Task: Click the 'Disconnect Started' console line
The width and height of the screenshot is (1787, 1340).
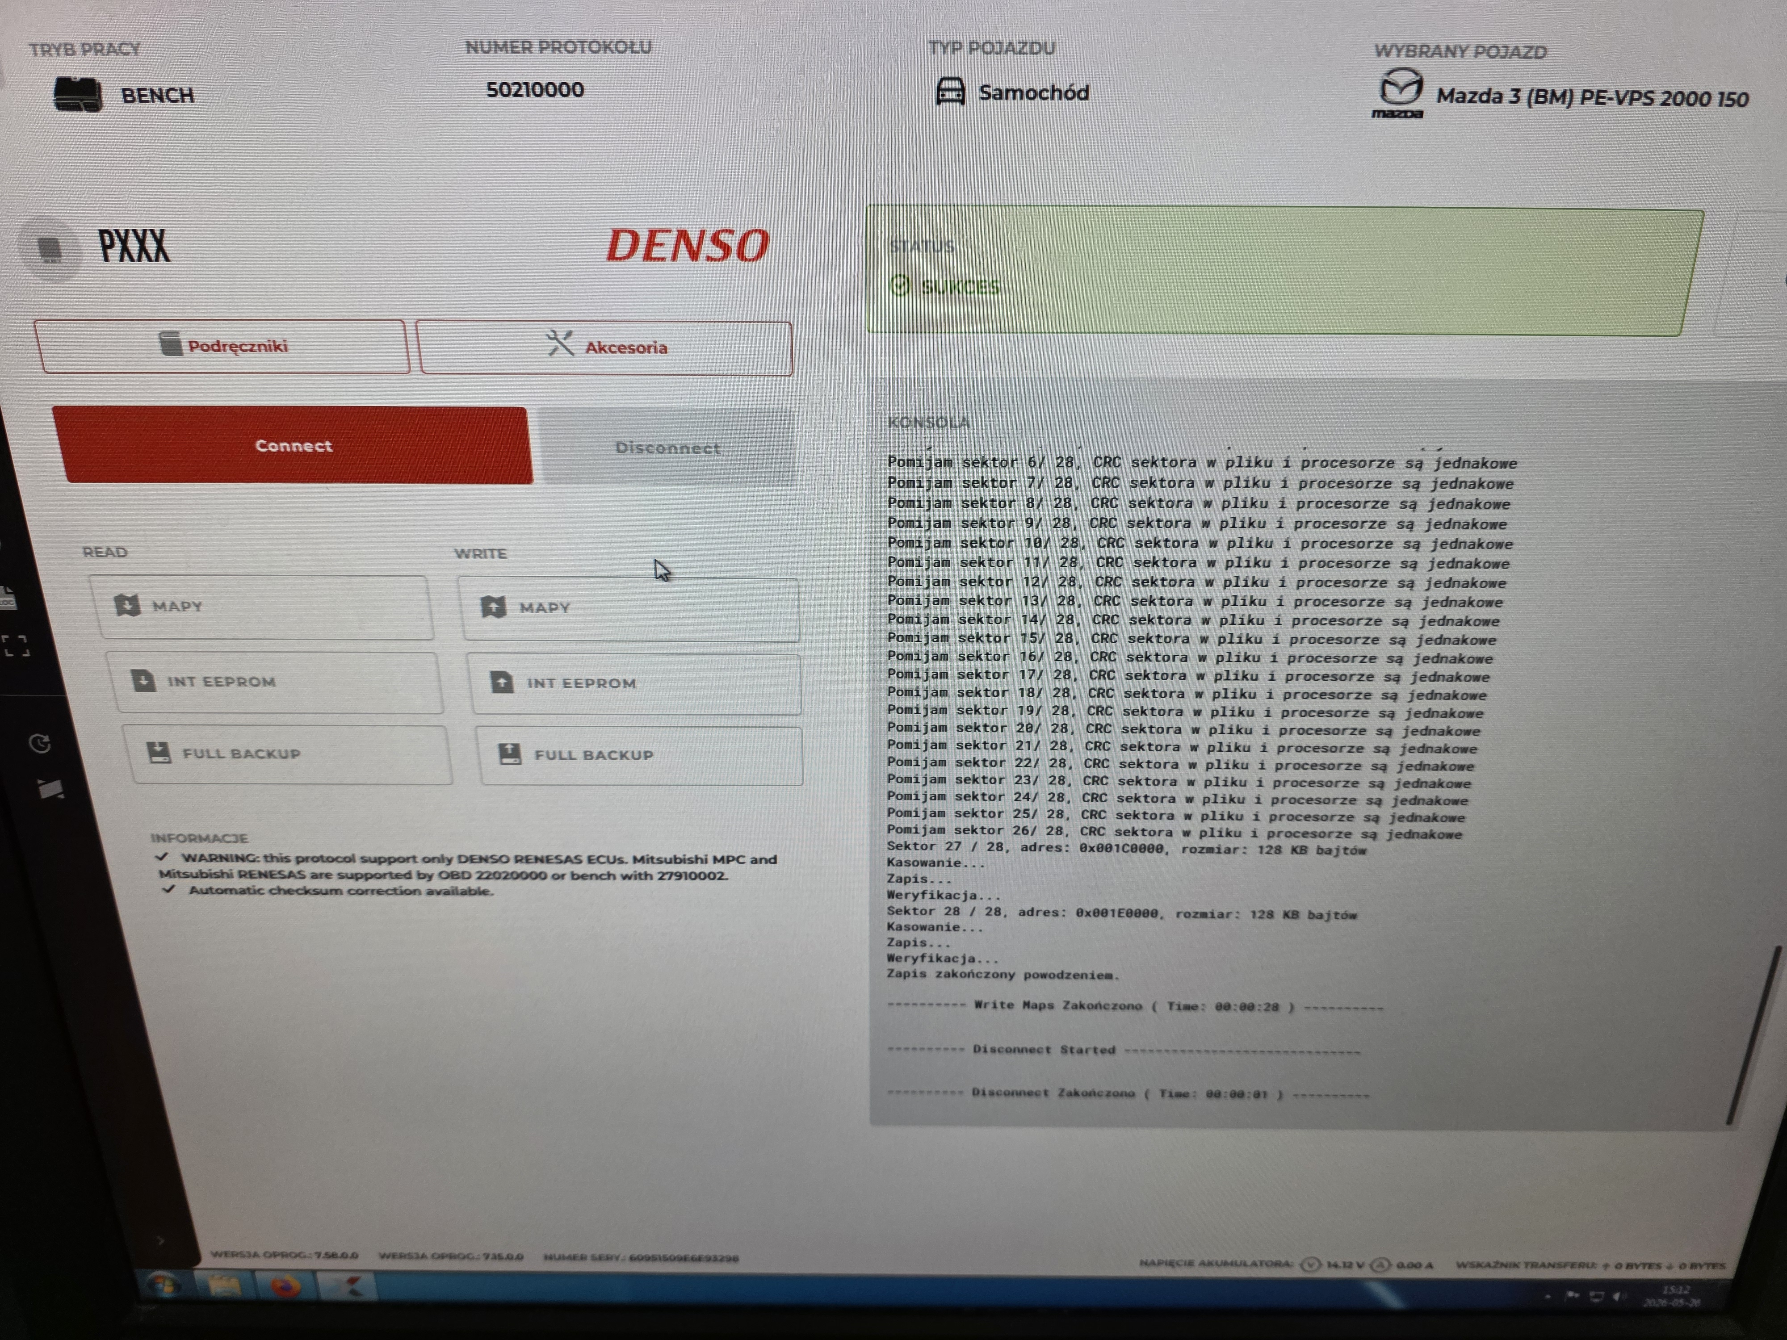Action: [x=1124, y=1050]
